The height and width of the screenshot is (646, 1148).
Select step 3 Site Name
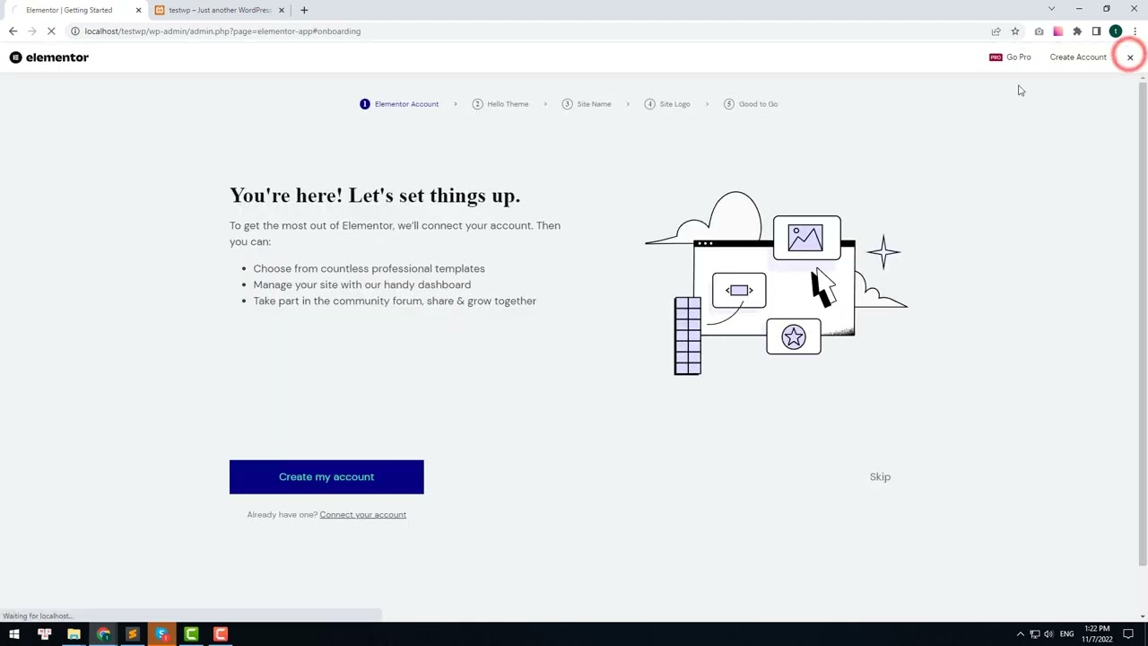pyautogui.click(x=587, y=104)
